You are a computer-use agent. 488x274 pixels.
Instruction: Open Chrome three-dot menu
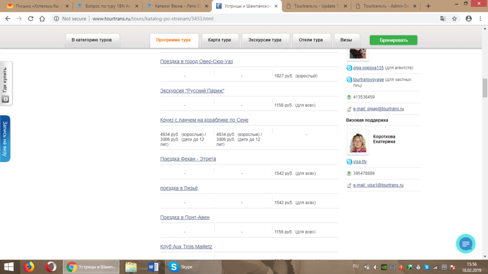click(x=481, y=19)
